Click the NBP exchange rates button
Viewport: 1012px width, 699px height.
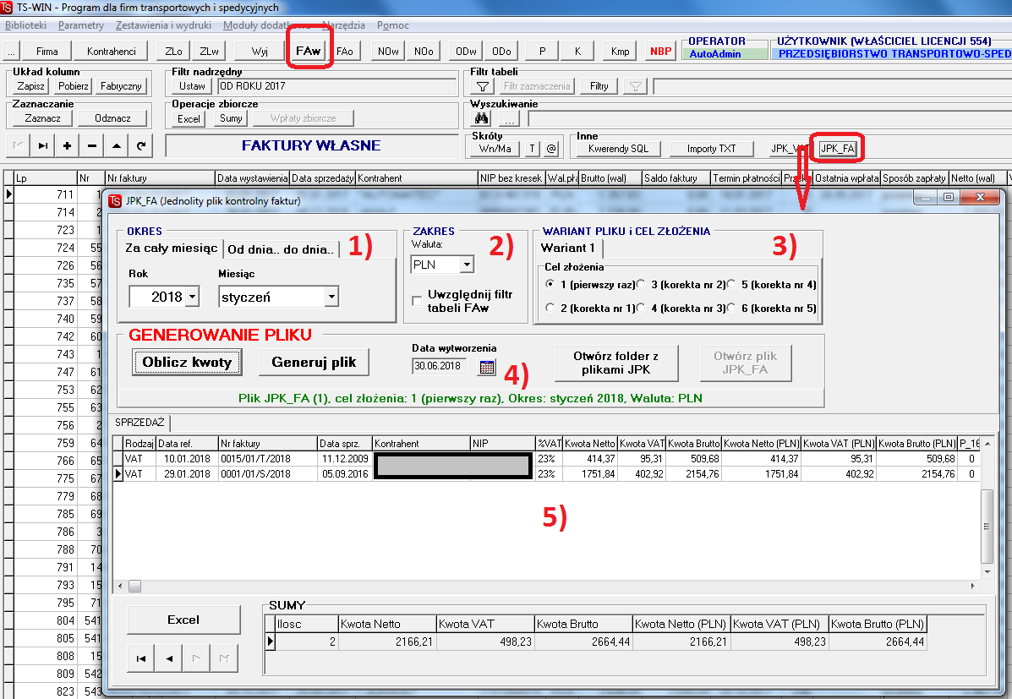[x=661, y=51]
